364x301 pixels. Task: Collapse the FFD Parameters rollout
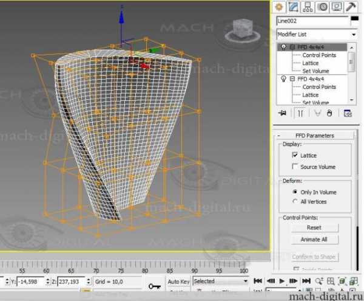(314, 136)
